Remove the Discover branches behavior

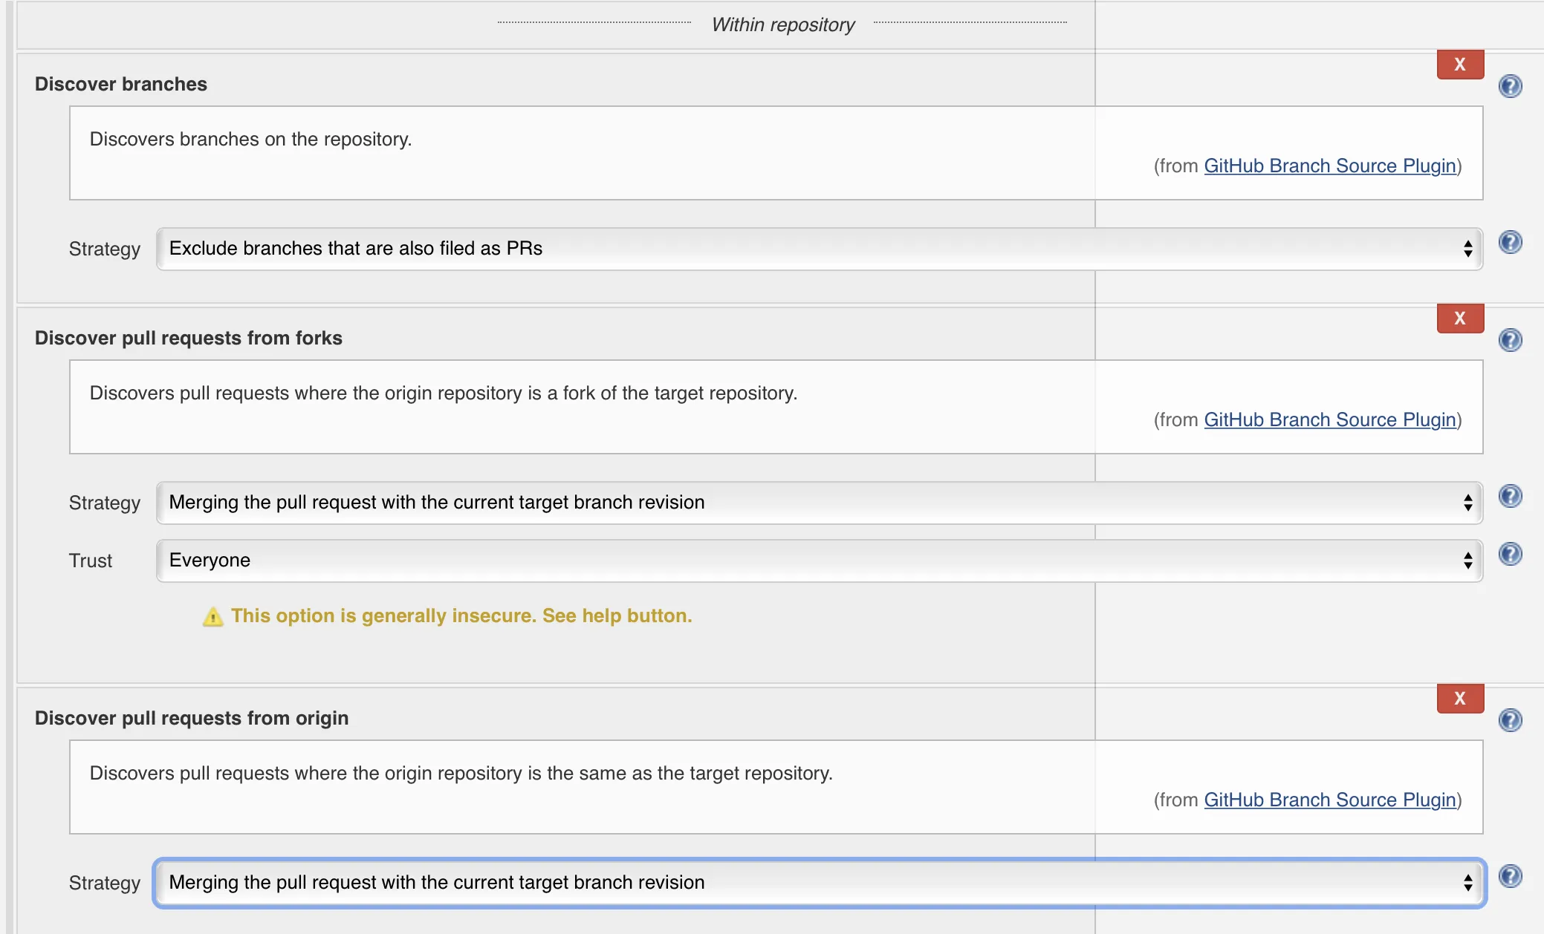coord(1460,65)
